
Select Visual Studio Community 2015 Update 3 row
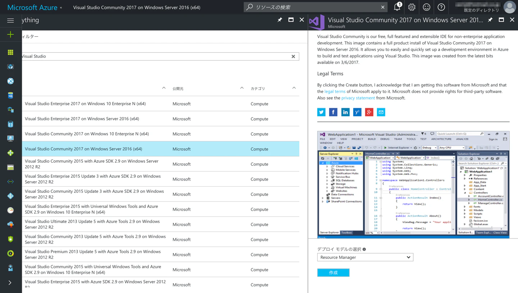click(160, 194)
